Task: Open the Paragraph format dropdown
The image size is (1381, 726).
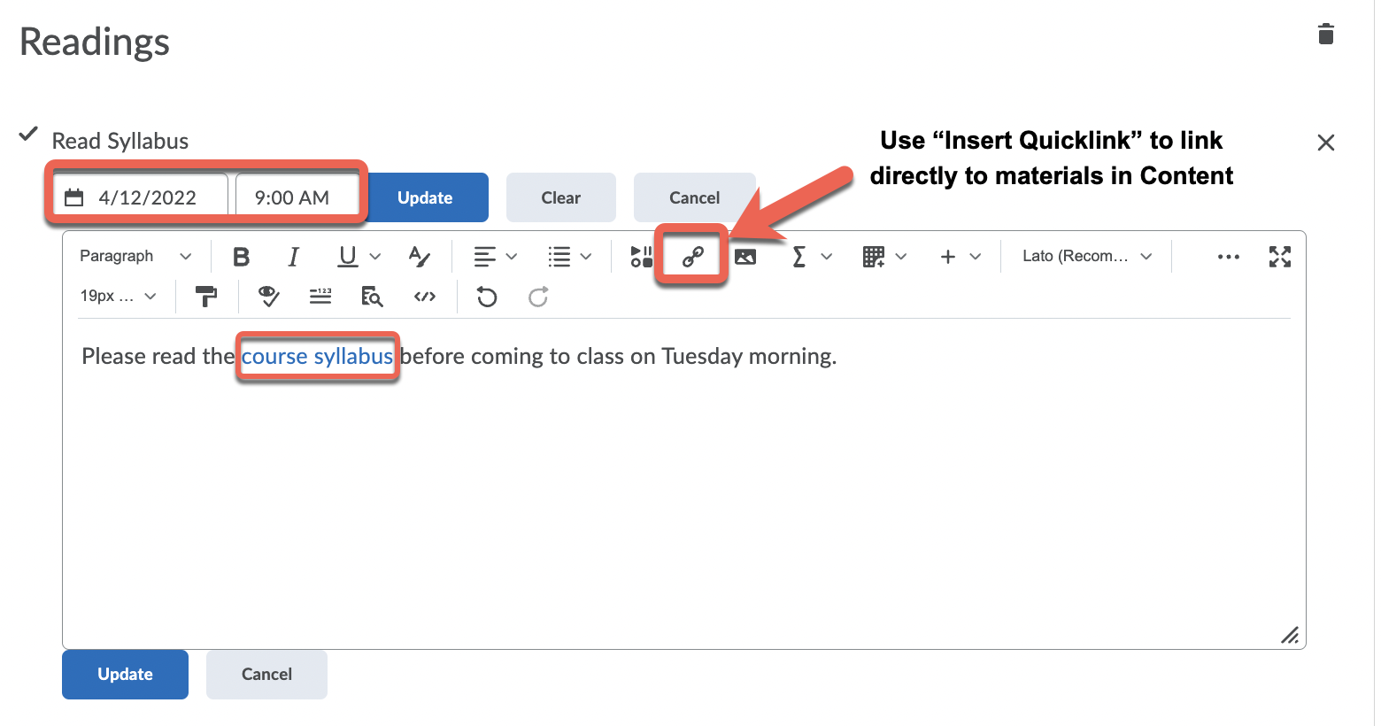Action: pos(135,257)
